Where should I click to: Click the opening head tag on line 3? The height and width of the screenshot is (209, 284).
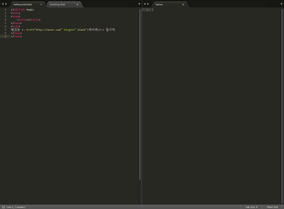point(15,17)
